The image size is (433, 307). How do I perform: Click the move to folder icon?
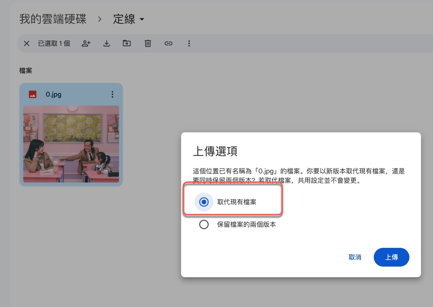[x=127, y=44]
